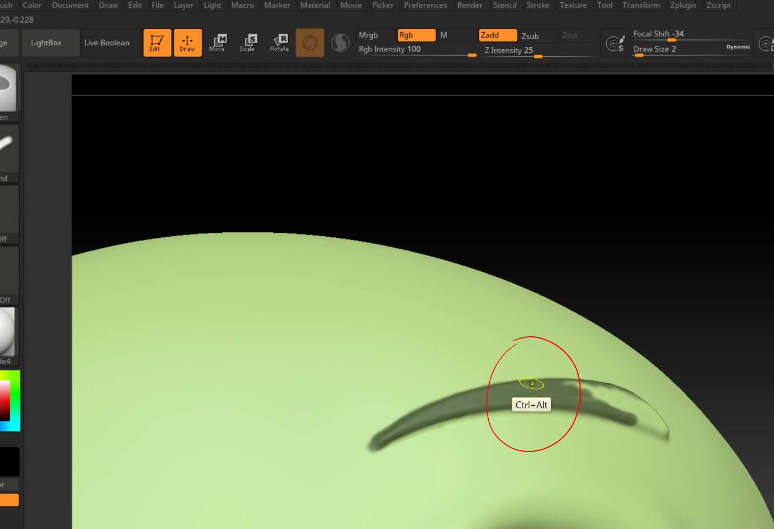The image size is (774, 529).
Task: Open the Zplugin menu
Action: (682, 5)
